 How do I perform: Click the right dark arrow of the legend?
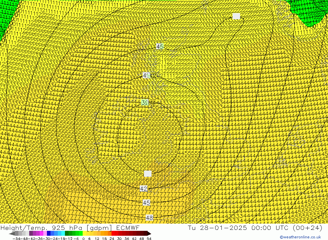(x=149, y=233)
